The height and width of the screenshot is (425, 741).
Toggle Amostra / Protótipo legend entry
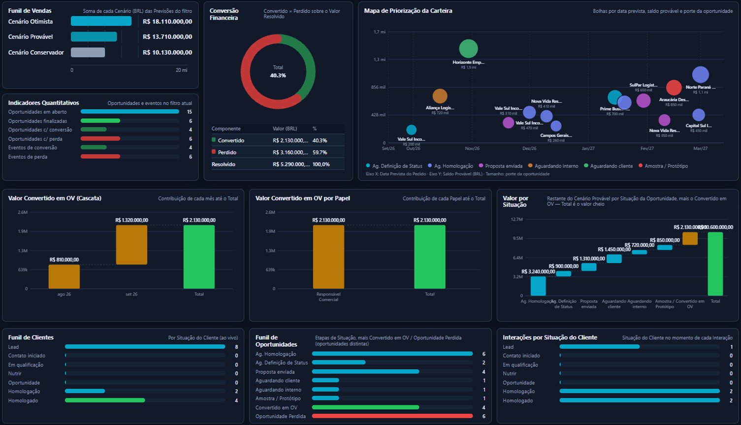tap(663, 166)
